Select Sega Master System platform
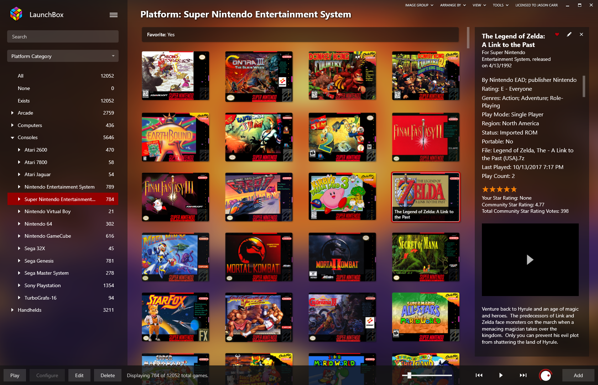The height and width of the screenshot is (385, 598). pos(63,273)
